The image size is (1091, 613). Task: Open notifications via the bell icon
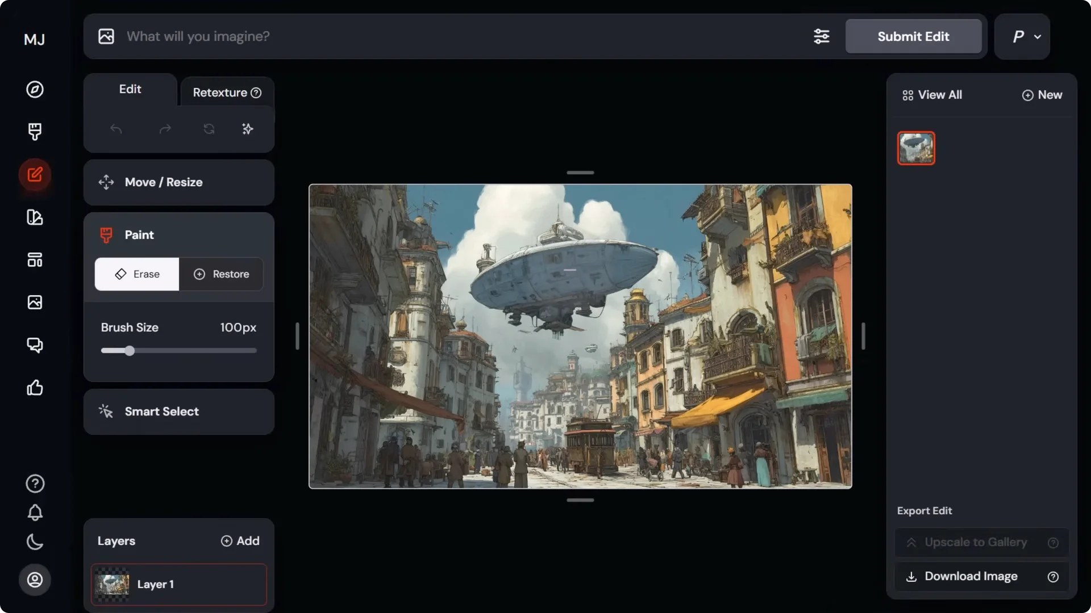(x=35, y=513)
